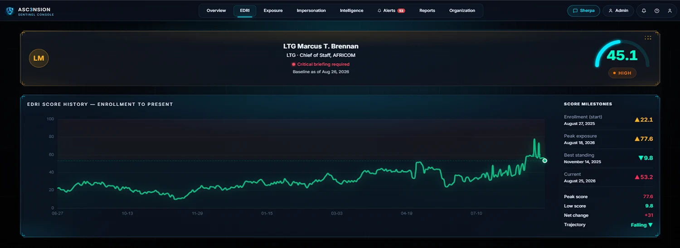
Task: Click the current score dot on the chart
Action: point(545,161)
